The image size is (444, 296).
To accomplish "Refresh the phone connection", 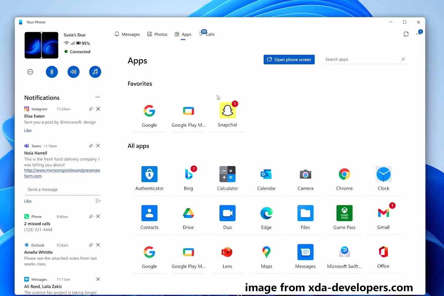I will point(406,34).
